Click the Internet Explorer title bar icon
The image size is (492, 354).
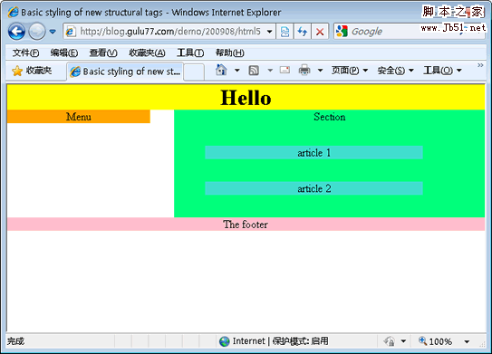13,13
